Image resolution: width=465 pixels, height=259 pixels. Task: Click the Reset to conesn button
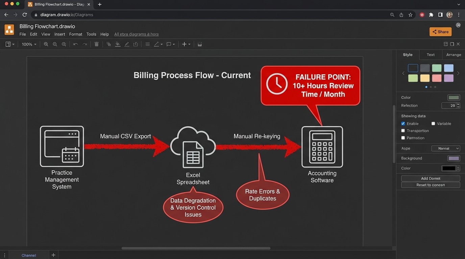tap(430, 185)
